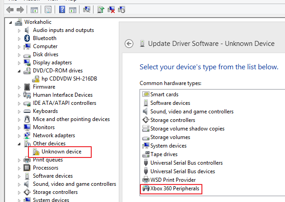Select Disk drives in the tree
Screen dimensions: 285x202
[x=46, y=54]
